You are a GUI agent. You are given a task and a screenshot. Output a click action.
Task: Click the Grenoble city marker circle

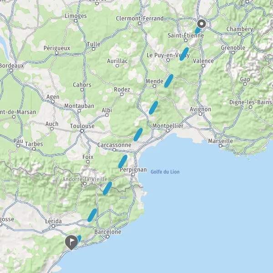(233, 53)
